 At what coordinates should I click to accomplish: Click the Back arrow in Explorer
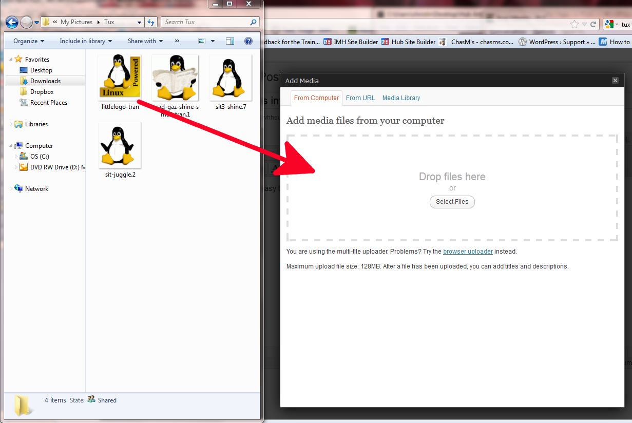(x=12, y=22)
